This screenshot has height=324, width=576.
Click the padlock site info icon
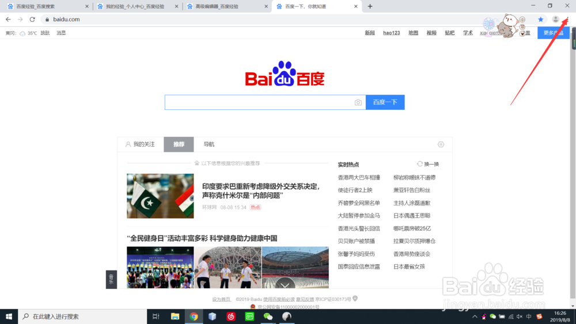(47, 20)
